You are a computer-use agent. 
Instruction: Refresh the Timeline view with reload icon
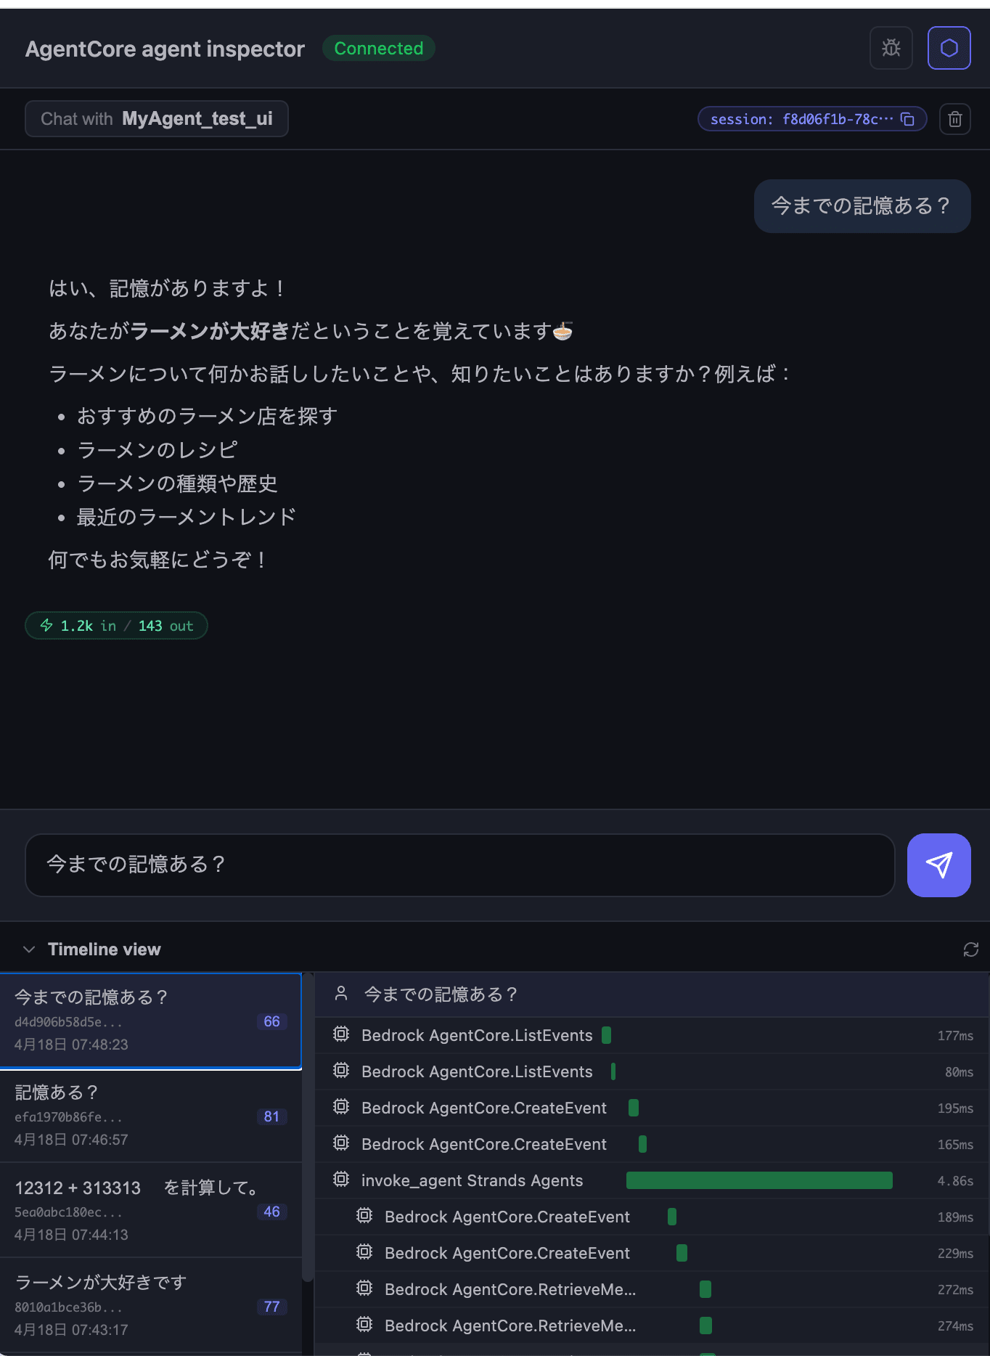pos(970,949)
